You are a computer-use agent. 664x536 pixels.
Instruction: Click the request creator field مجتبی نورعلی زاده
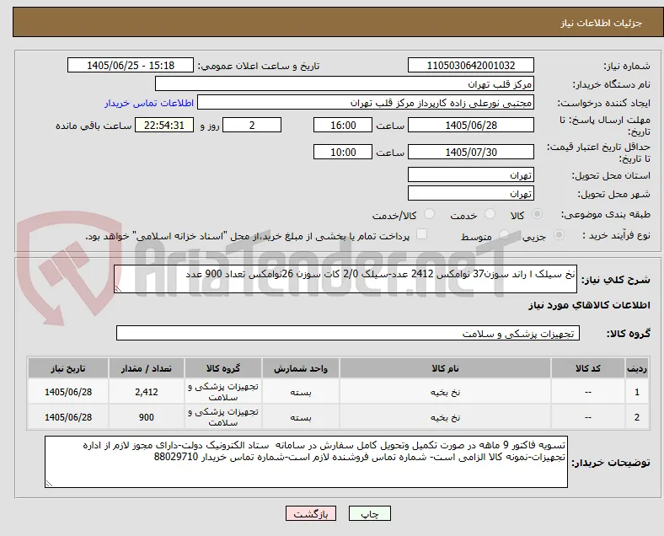point(366,103)
